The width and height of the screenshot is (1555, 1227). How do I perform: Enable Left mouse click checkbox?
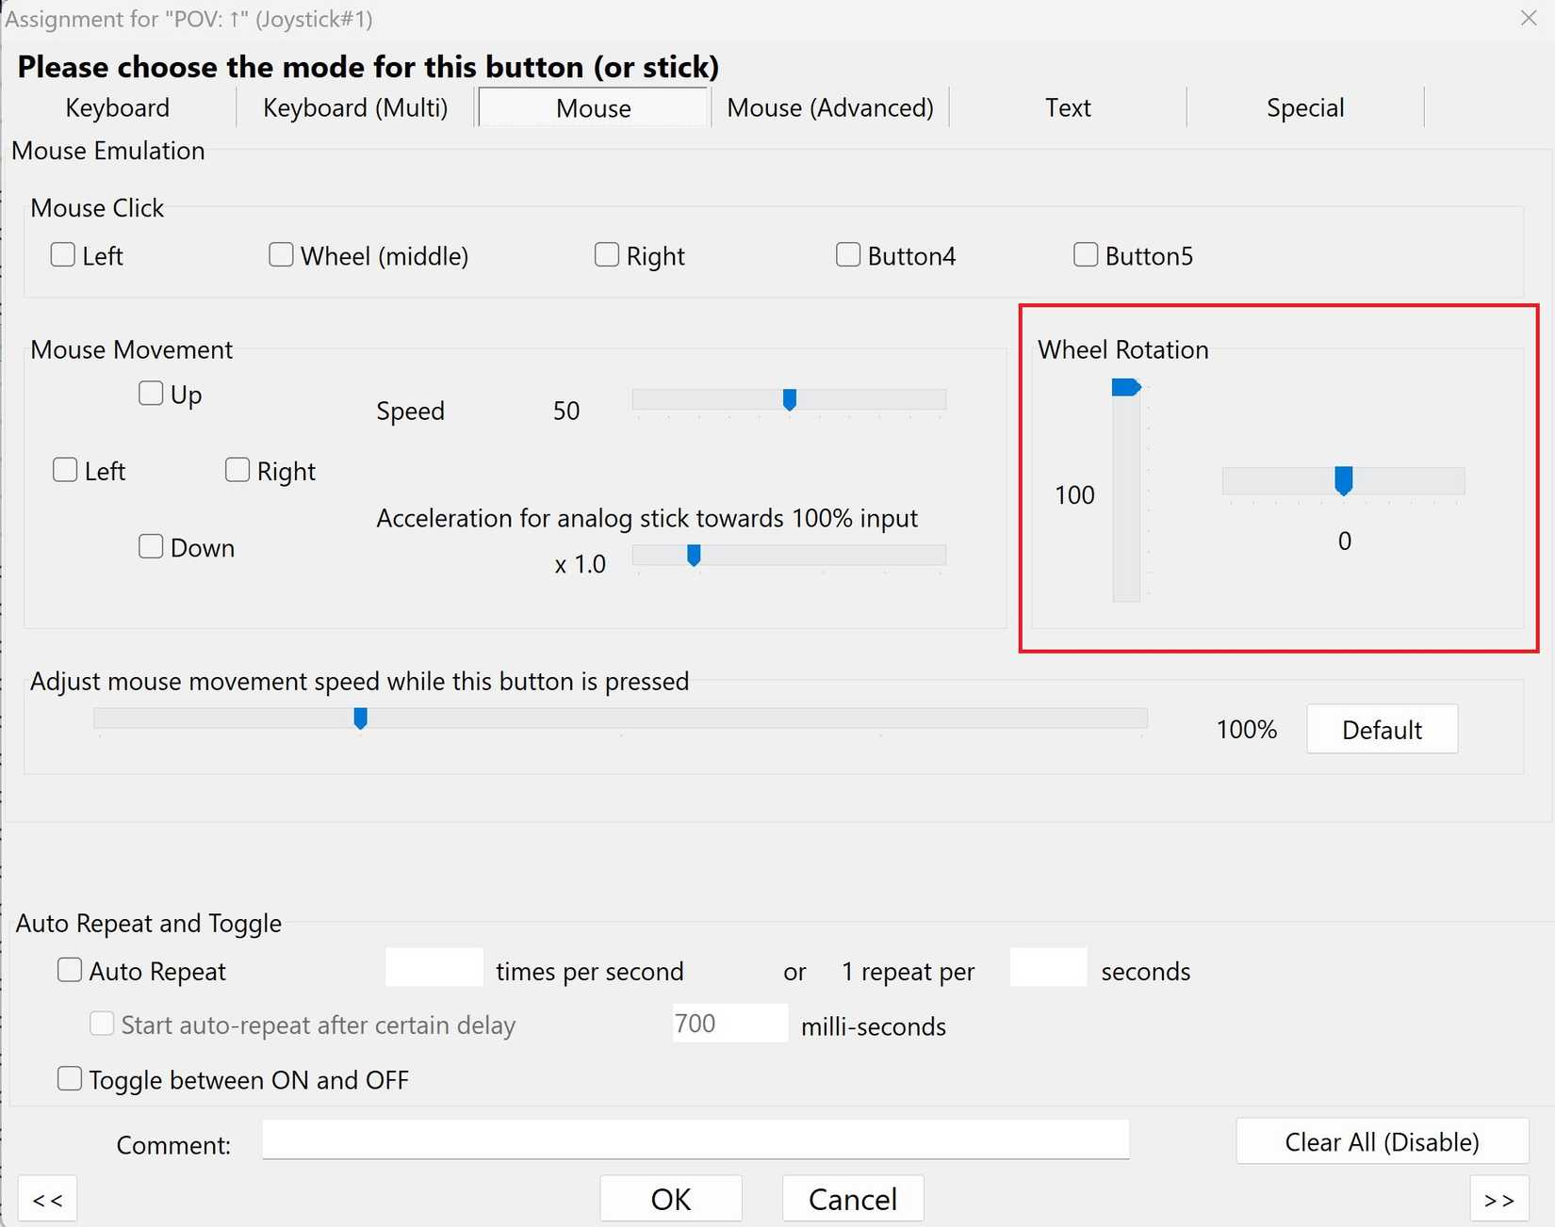63,254
